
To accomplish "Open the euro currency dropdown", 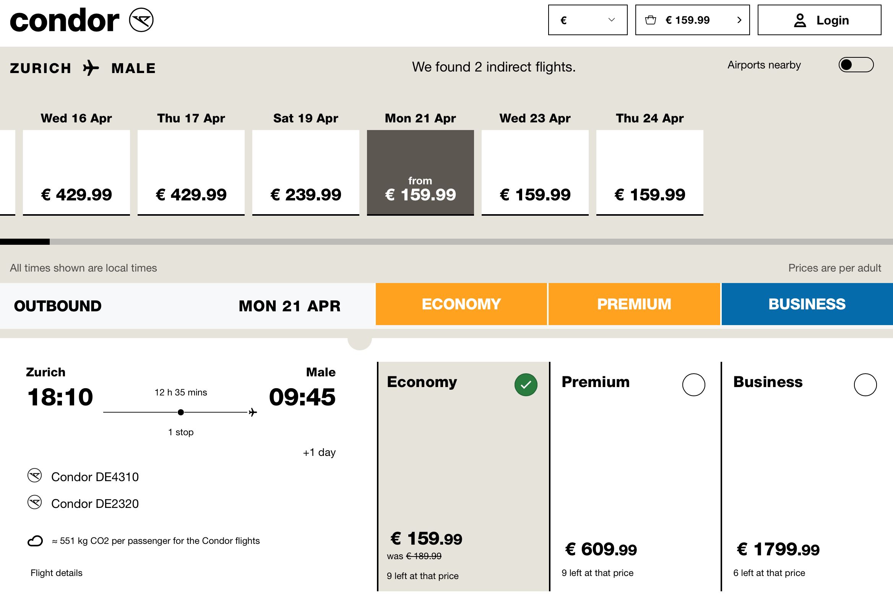I will tap(588, 20).
